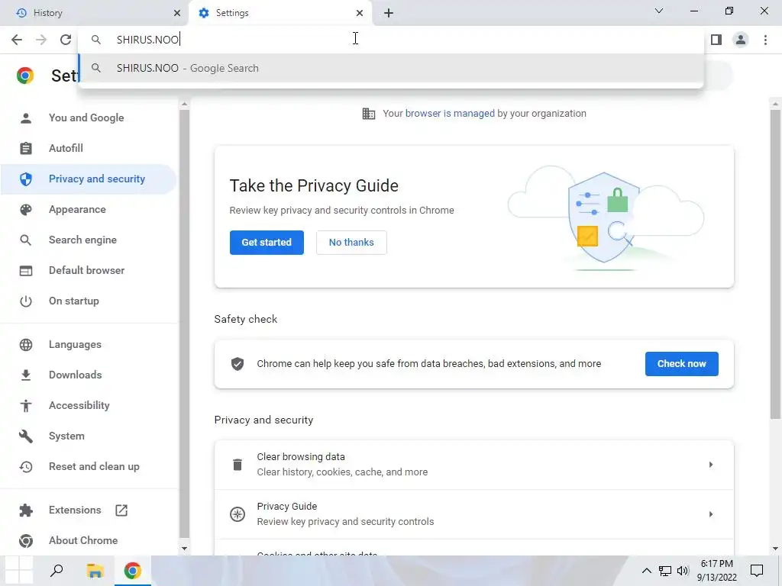
Task: Open Languages settings
Action: 89,344
